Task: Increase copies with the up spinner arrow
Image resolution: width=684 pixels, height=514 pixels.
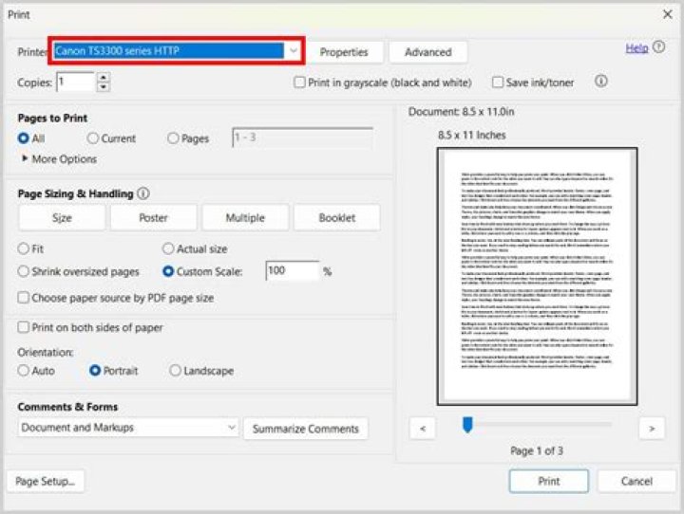Action: pyautogui.click(x=104, y=78)
